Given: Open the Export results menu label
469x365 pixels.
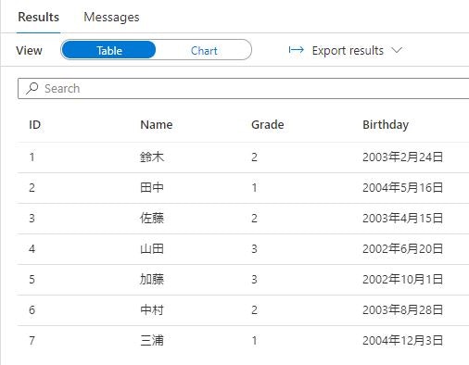Looking at the screenshot, I should pos(348,50).
